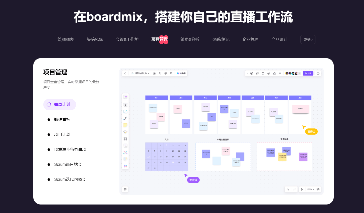Image resolution: width=364 pixels, height=213 pixels.
Task: Click the undo arrow icon
Action: coord(288,190)
